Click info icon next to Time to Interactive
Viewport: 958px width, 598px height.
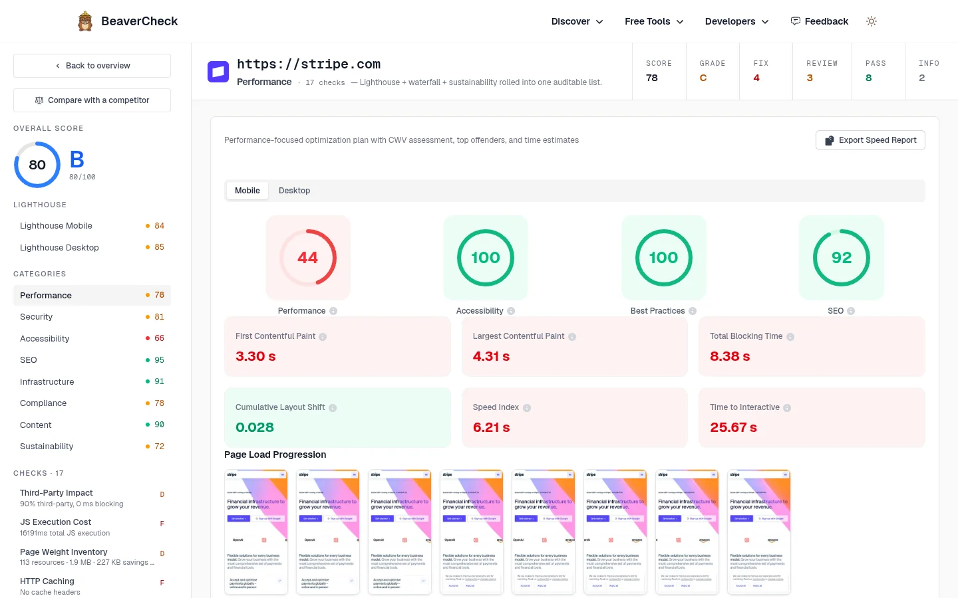click(x=787, y=408)
